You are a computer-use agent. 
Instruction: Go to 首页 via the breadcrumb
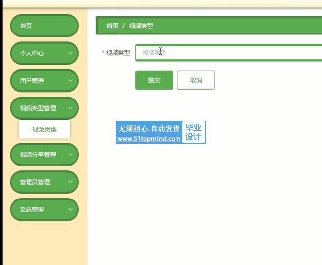tap(112, 26)
